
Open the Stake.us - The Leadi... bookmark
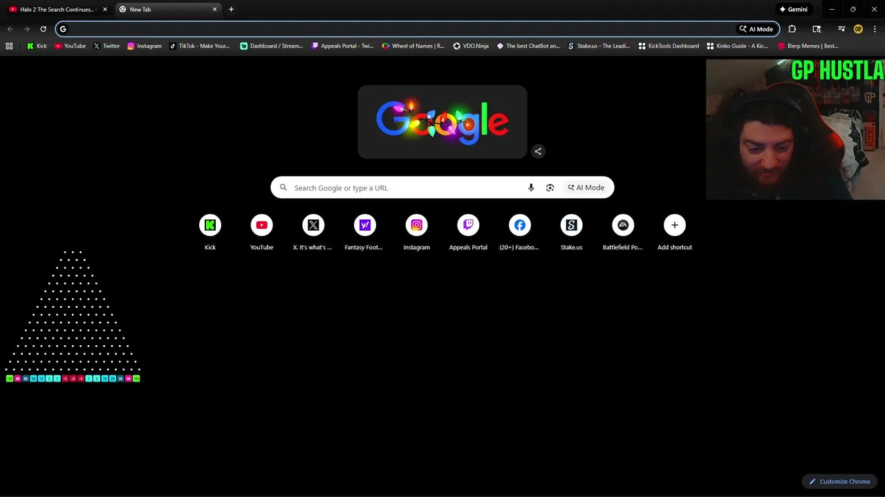coord(599,46)
